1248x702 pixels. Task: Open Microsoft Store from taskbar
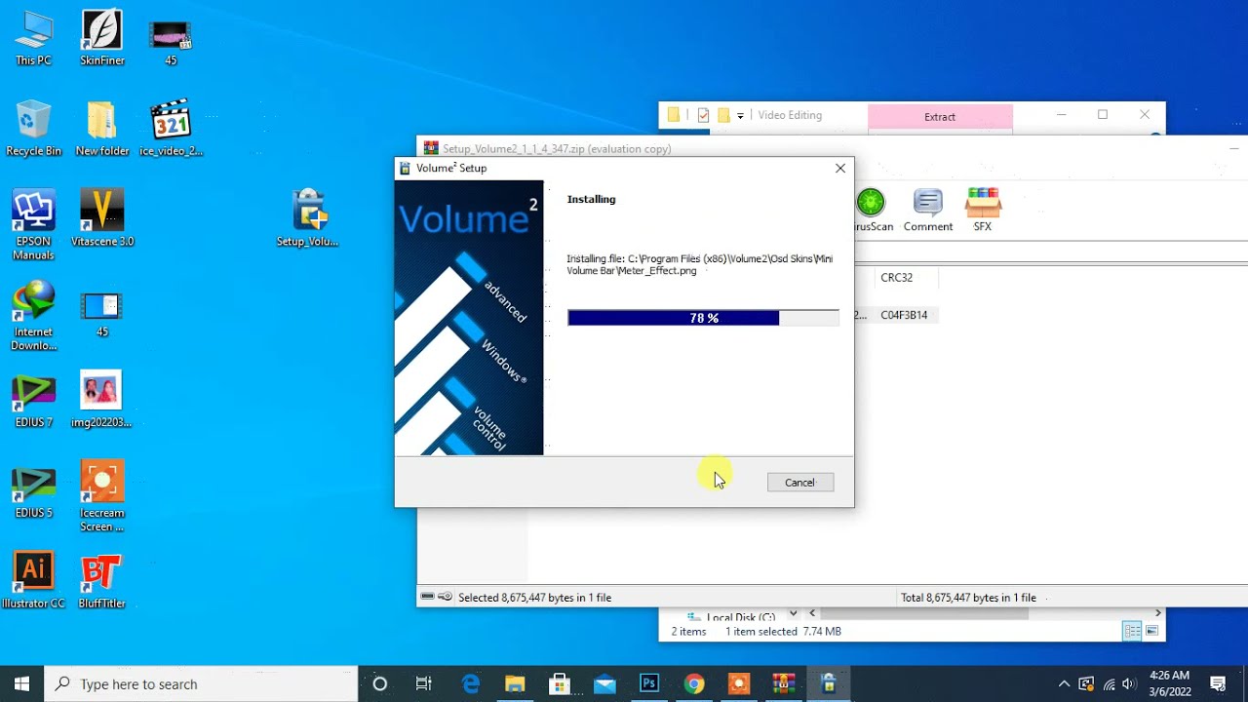click(560, 683)
